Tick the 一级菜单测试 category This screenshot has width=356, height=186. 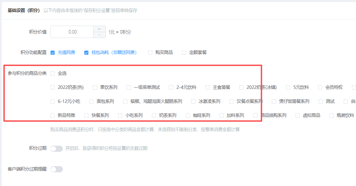(x=129, y=87)
